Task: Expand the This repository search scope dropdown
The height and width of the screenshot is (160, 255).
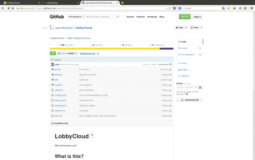Action: (76, 17)
